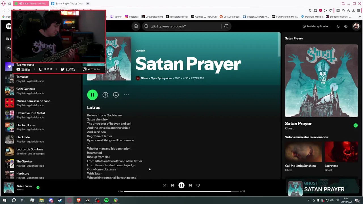Pause playback in the bottom player bar
This screenshot has height=204, width=363.
181,185
